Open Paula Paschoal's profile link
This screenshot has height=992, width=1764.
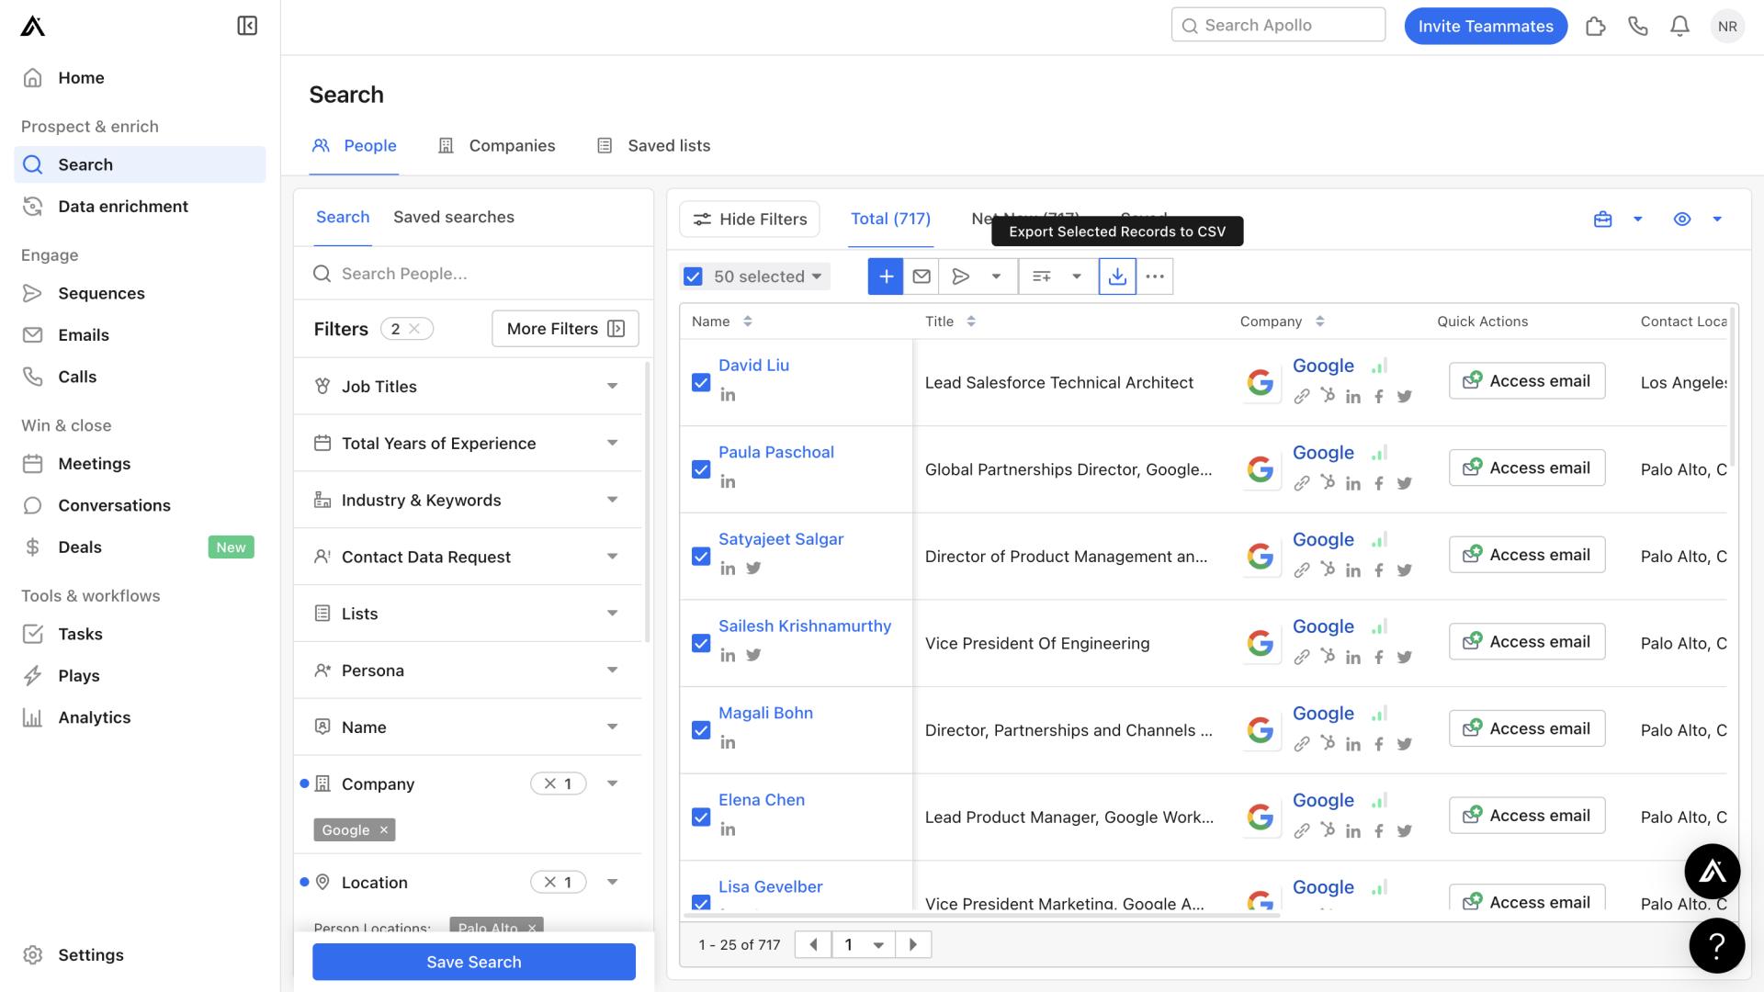(x=776, y=453)
